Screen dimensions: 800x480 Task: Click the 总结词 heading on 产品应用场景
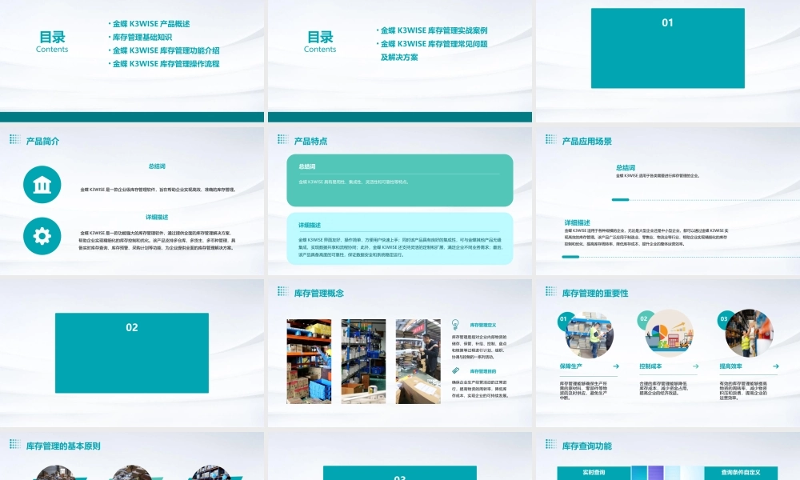626,167
